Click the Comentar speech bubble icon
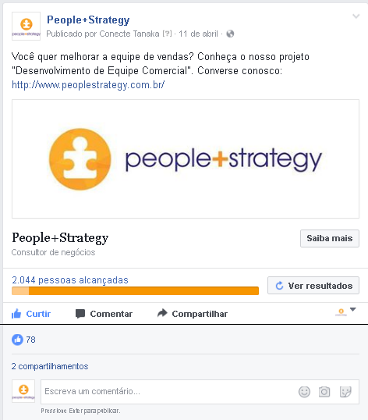 point(80,314)
